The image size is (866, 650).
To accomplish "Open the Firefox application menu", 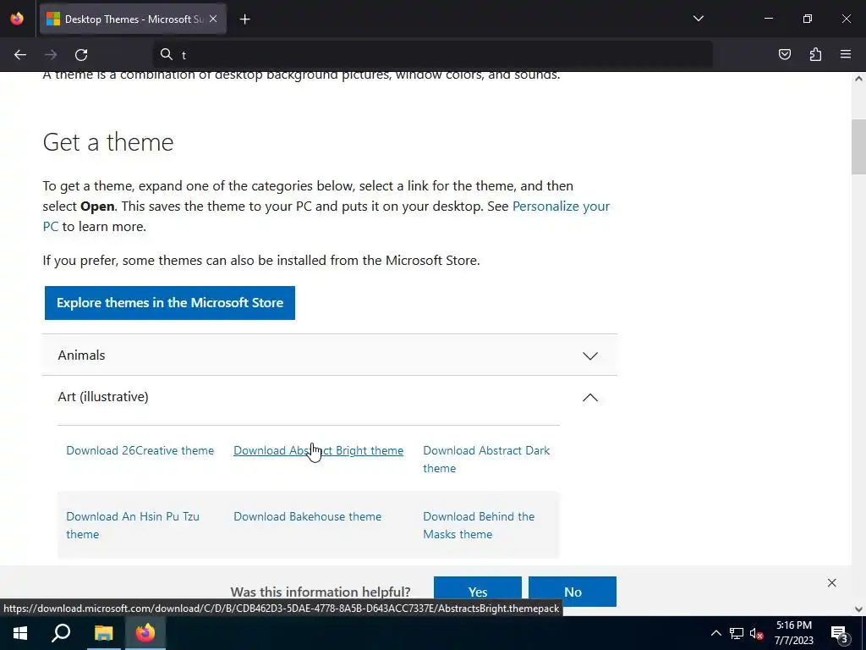I will 846,54.
